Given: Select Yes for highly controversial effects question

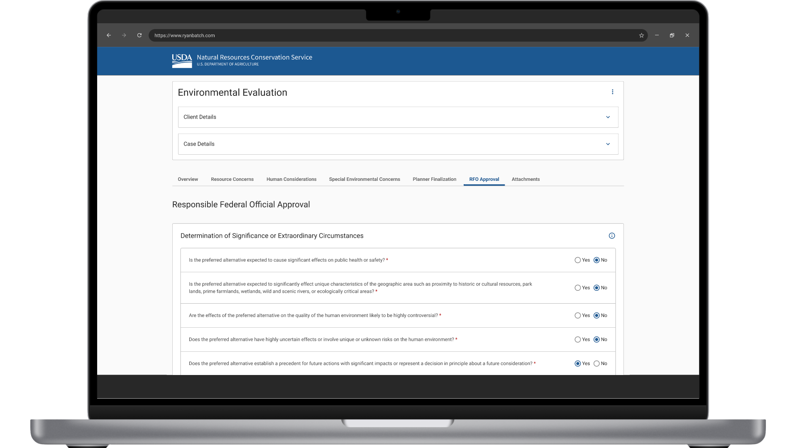Looking at the screenshot, I should pyautogui.click(x=577, y=315).
